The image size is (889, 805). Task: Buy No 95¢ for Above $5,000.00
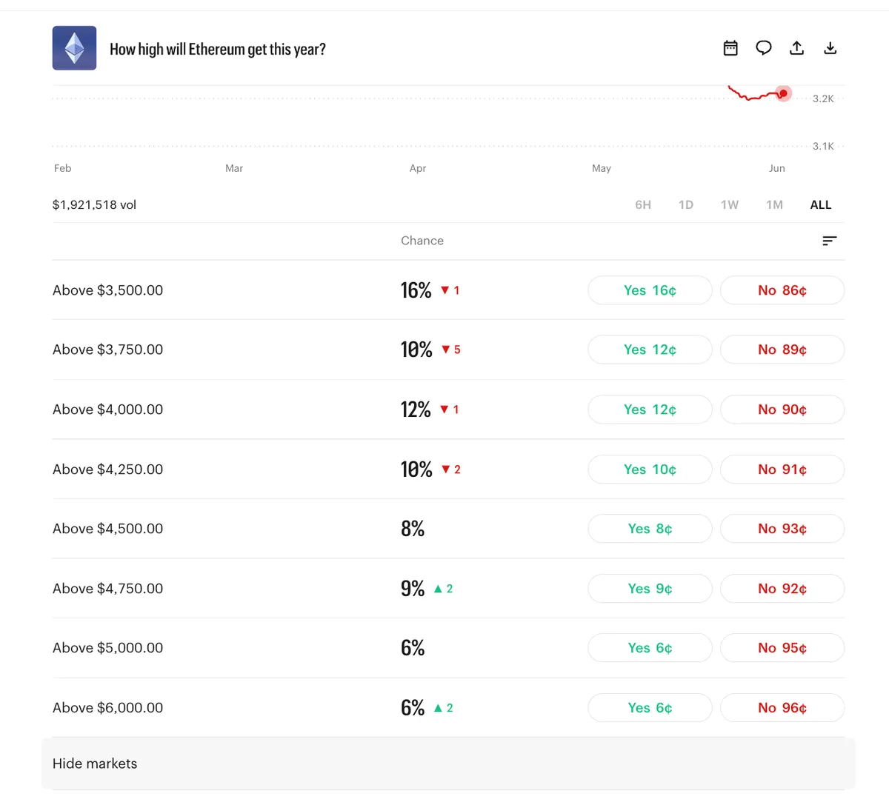pos(782,648)
